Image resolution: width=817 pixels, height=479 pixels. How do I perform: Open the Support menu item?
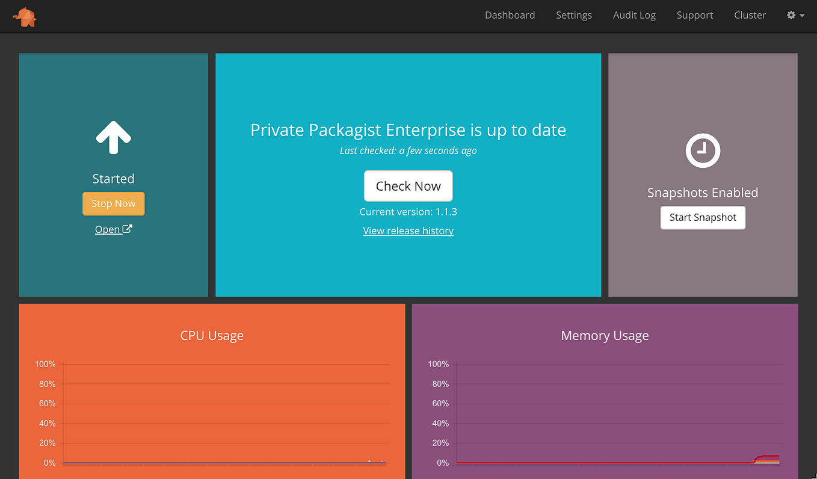coord(695,15)
